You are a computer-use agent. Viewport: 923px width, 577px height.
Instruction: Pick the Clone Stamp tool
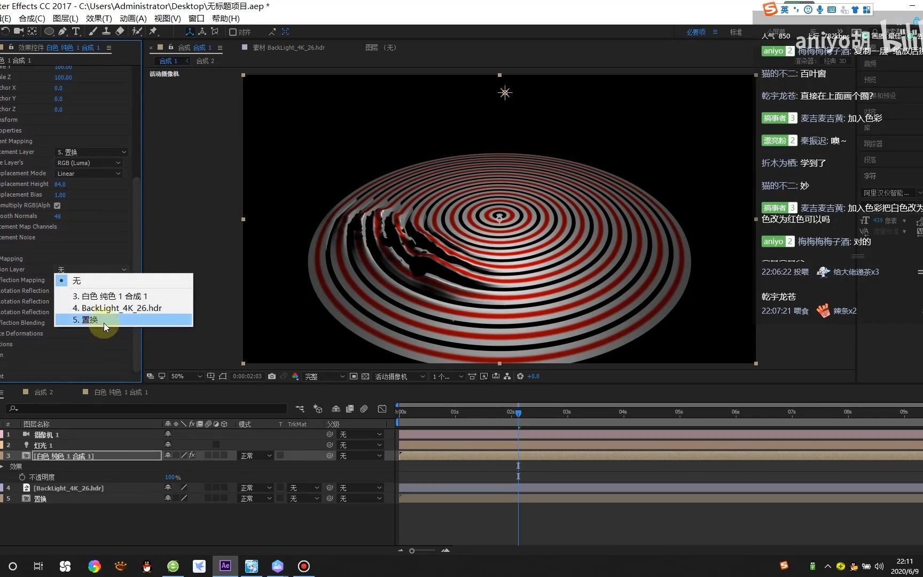pyautogui.click(x=106, y=32)
